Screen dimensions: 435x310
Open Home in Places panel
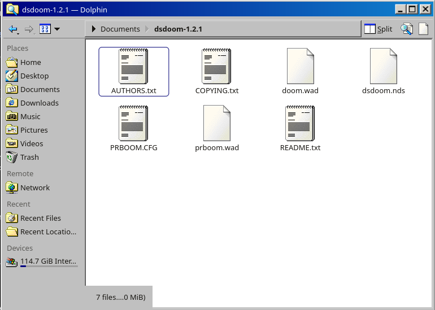[43, 62]
